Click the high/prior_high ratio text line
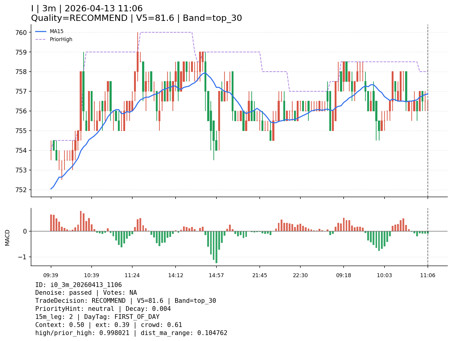452x341 pixels. (x=131, y=333)
